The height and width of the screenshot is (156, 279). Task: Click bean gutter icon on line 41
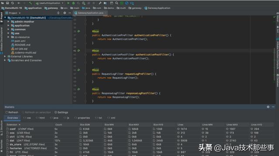[78, 51]
